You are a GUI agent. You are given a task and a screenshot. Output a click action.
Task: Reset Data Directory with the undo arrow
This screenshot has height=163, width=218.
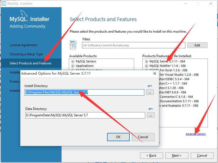pos(151,109)
